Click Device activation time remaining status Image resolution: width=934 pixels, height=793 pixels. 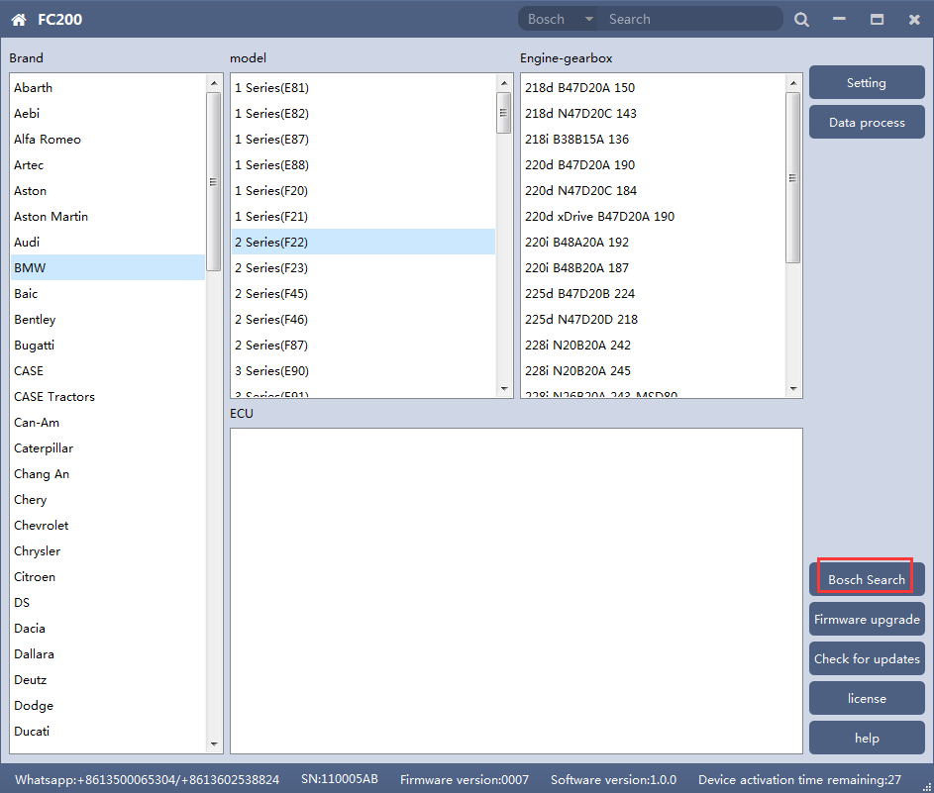pyautogui.click(x=799, y=779)
